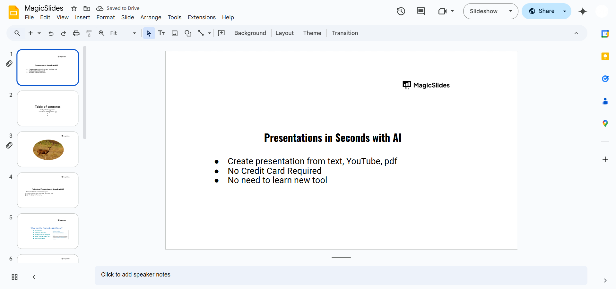
Task: Open the Arrange menu
Action: tap(151, 17)
